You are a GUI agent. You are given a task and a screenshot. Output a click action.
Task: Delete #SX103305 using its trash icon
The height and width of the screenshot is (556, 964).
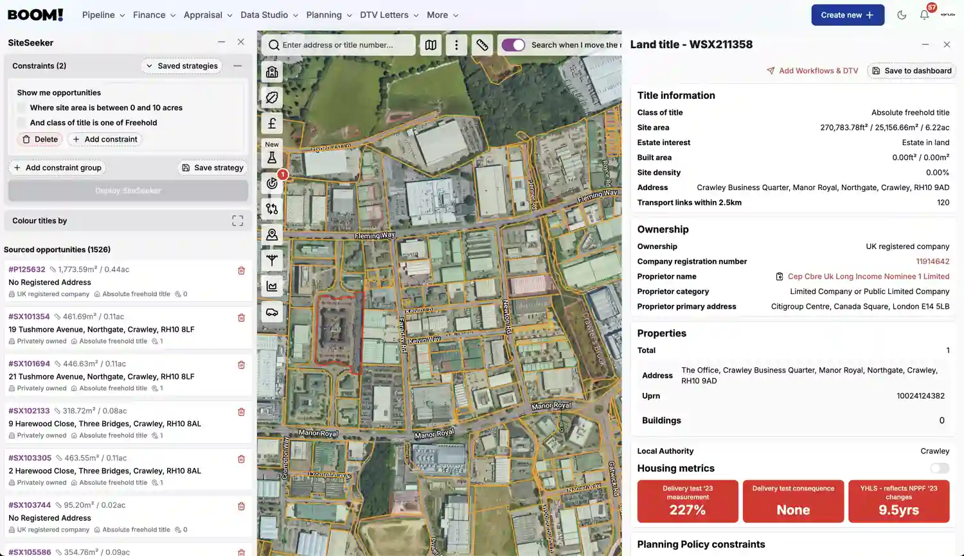pos(242,459)
